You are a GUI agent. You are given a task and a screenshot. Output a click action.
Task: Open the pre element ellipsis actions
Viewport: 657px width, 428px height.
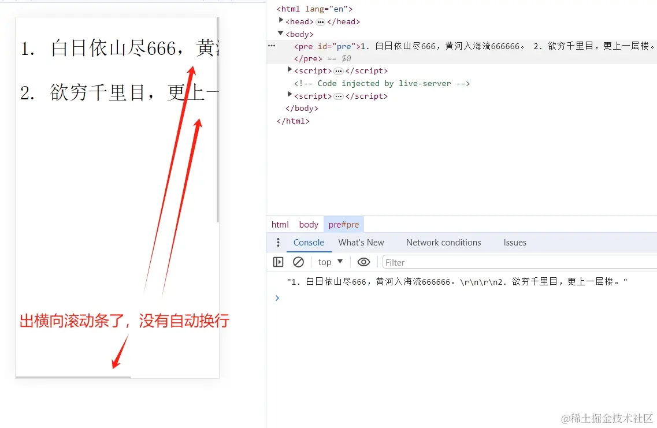(x=272, y=46)
